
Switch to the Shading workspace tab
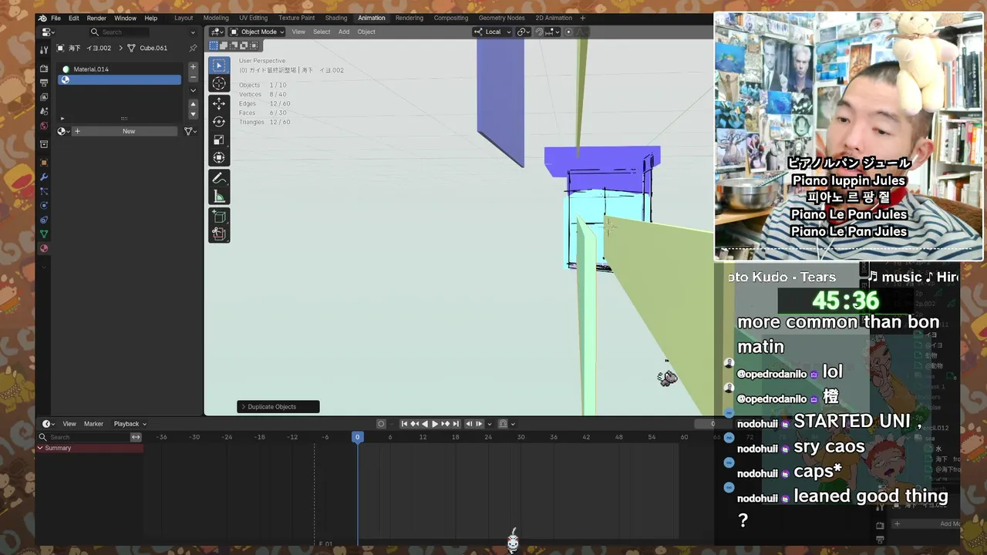(x=336, y=18)
